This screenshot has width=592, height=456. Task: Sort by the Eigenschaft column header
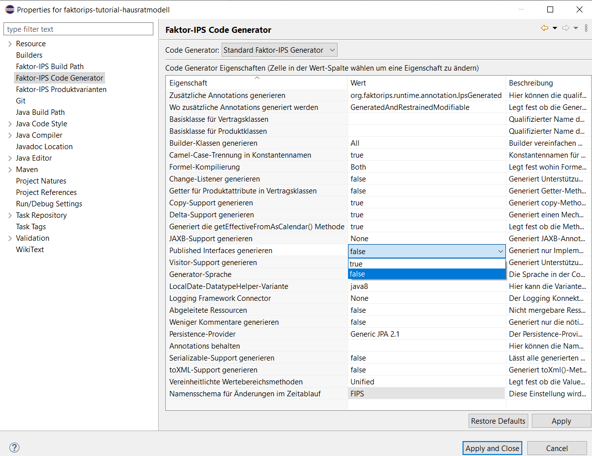[x=256, y=83]
